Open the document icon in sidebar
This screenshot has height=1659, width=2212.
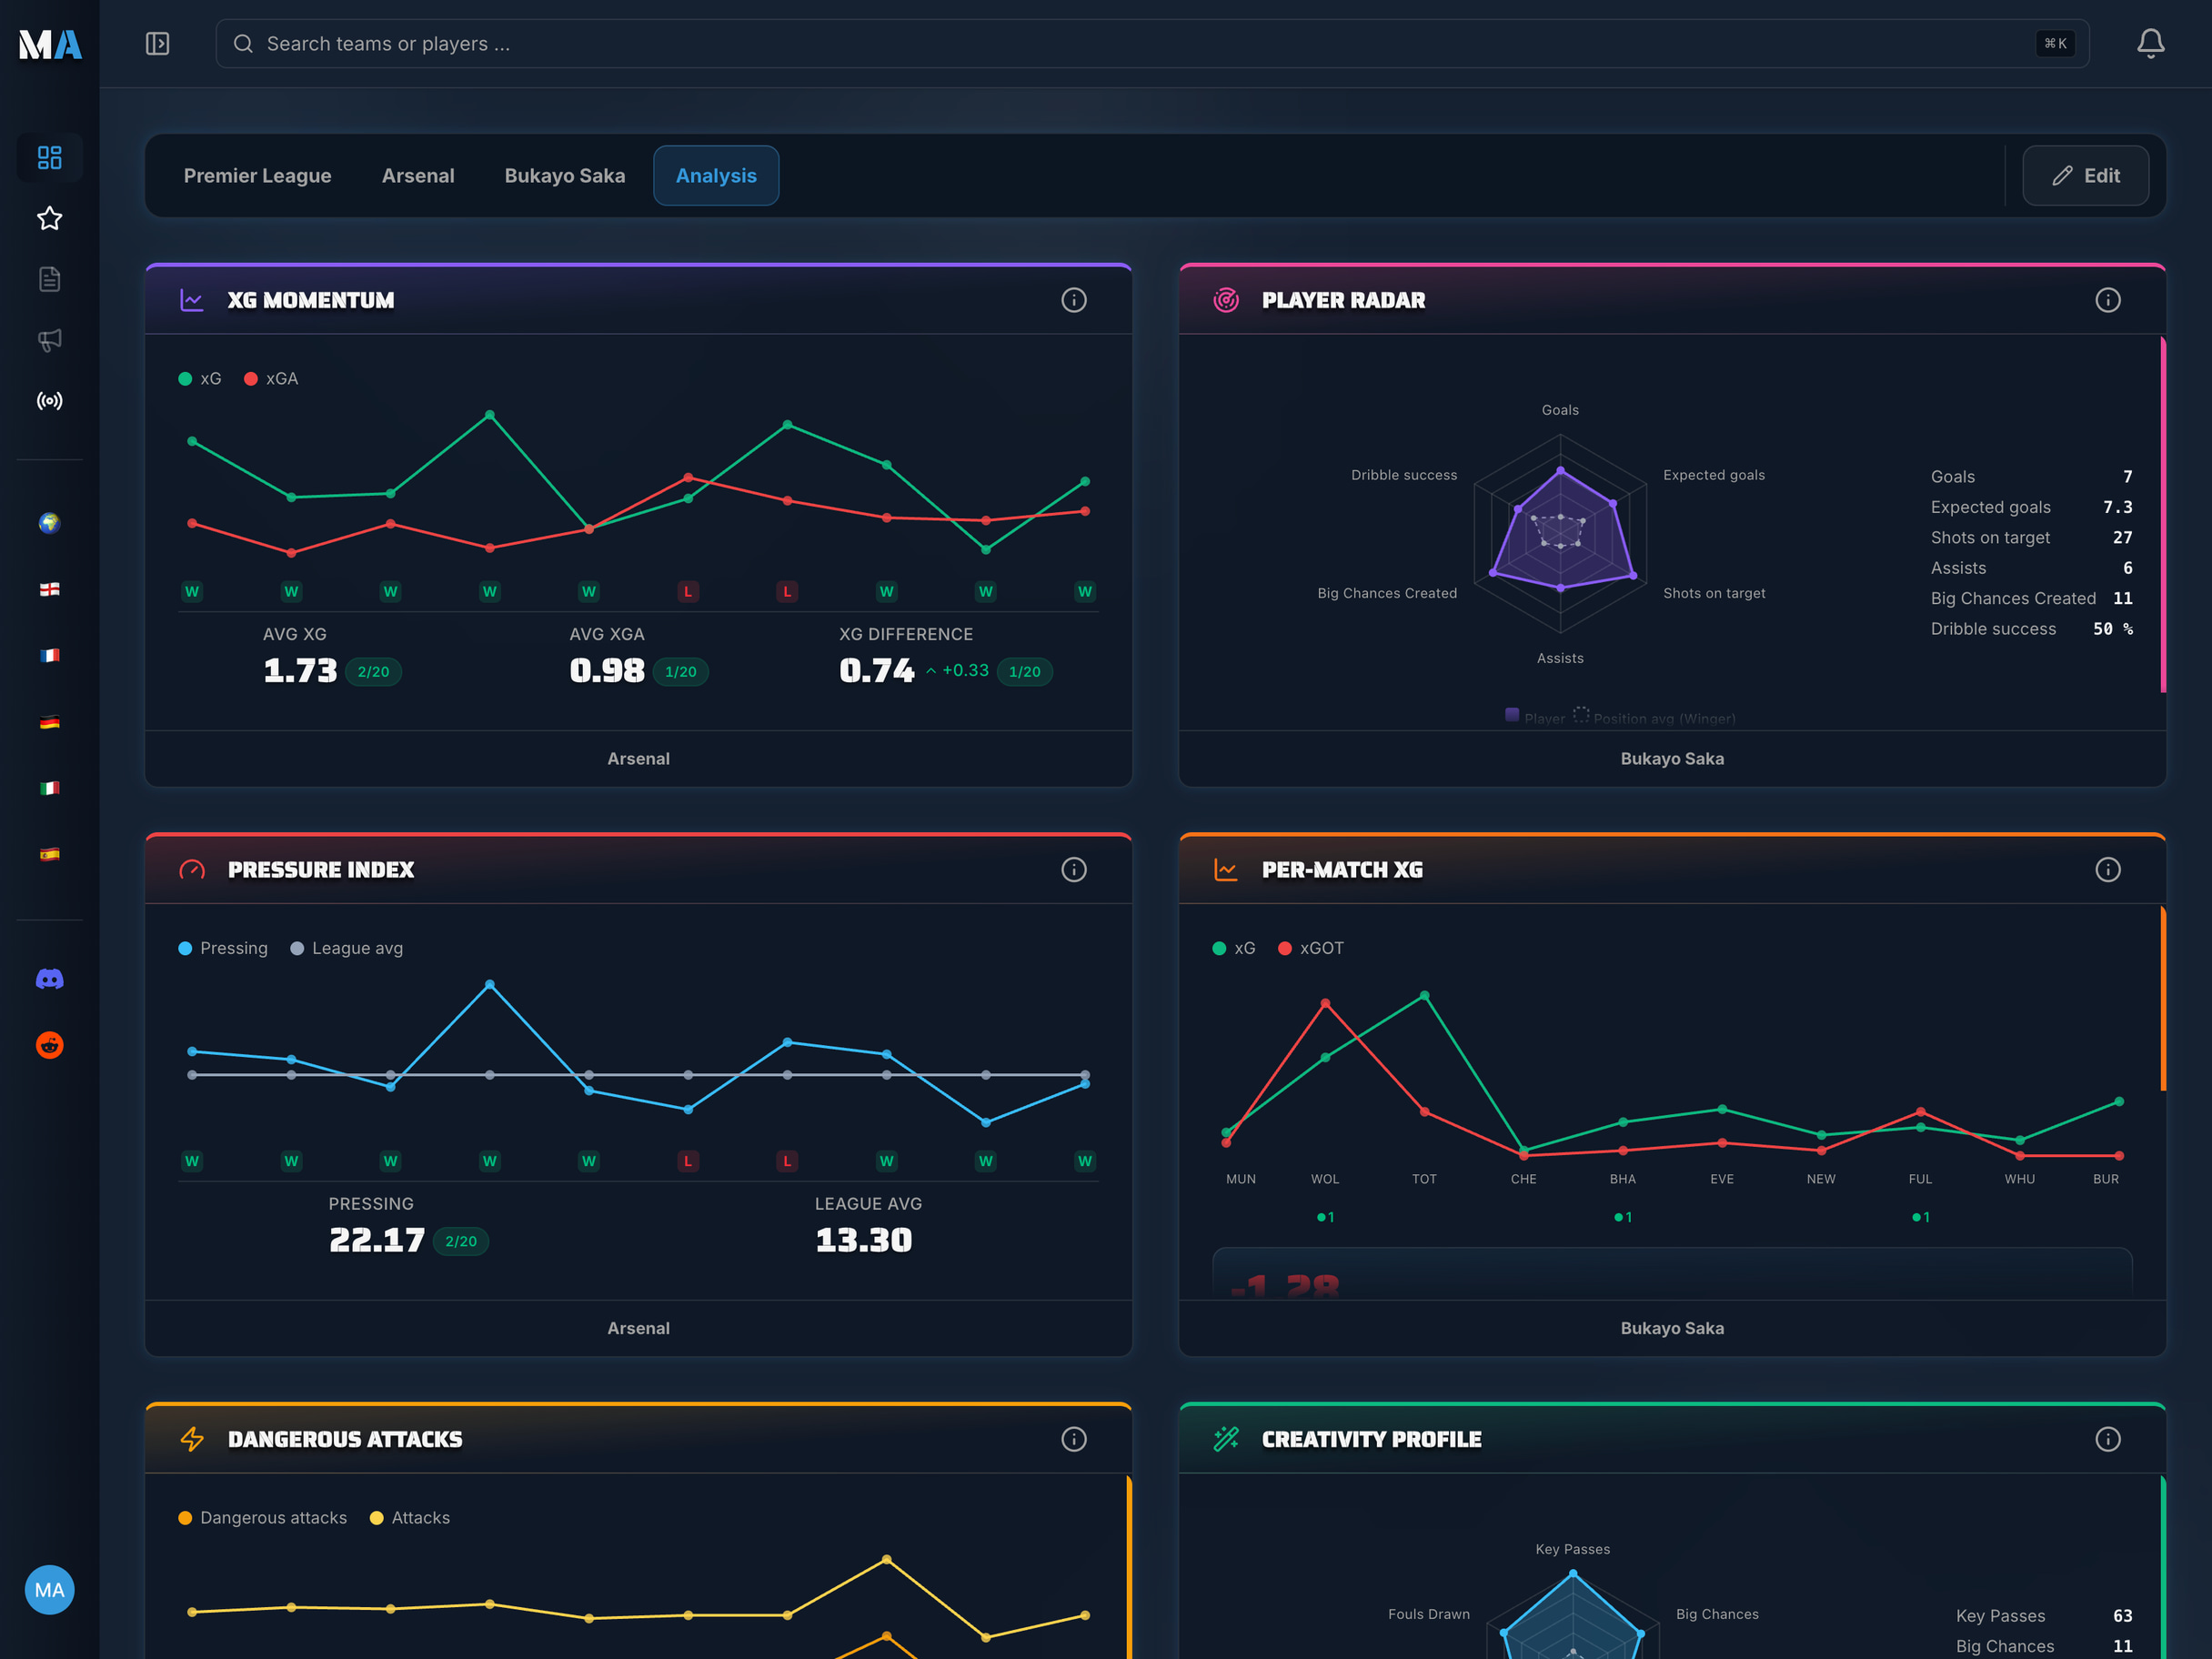pyautogui.click(x=50, y=279)
